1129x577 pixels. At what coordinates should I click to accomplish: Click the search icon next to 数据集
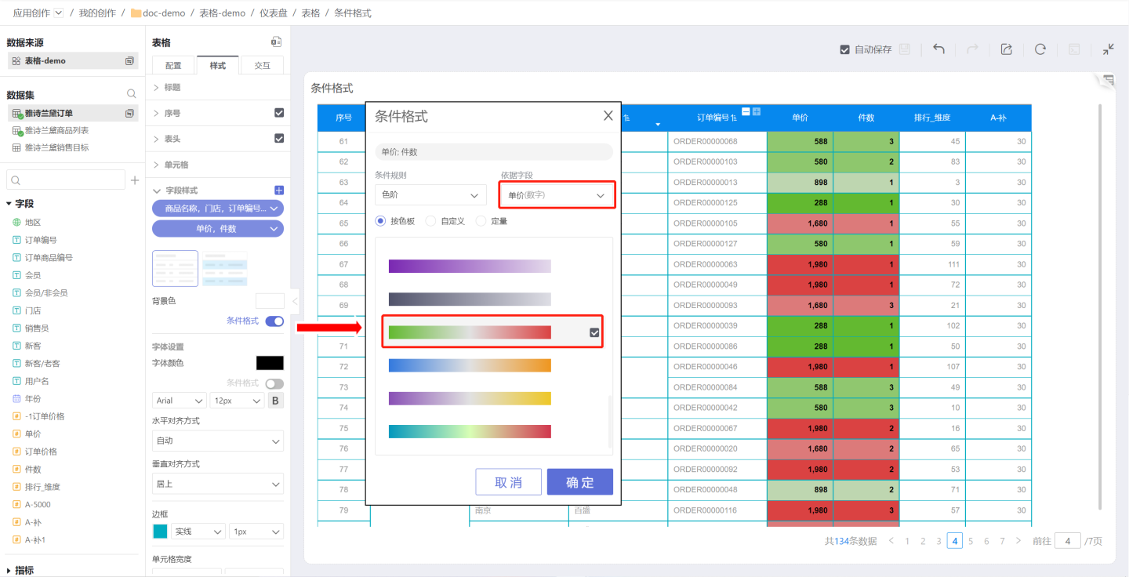[131, 94]
